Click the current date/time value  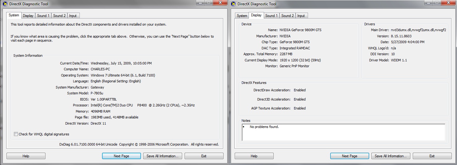click(x=121, y=63)
